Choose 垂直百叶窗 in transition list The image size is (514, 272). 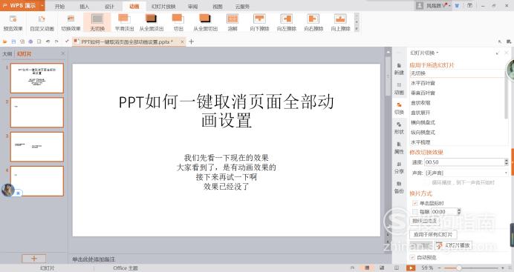423,93
